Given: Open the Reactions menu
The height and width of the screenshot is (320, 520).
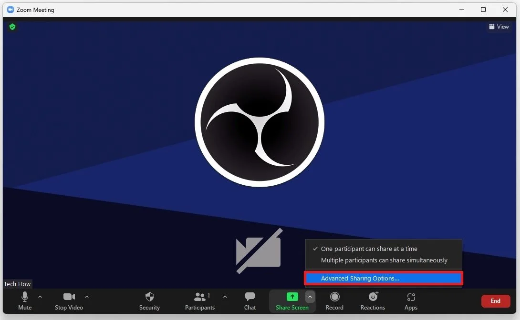Looking at the screenshot, I should (373, 301).
